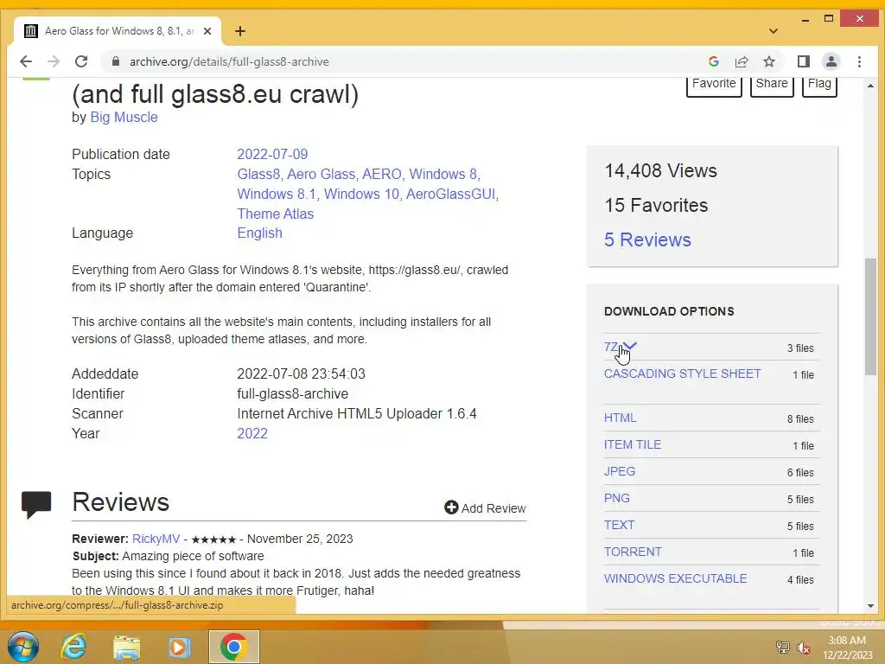Open Windows 8.1 topic link
The image size is (885, 664).
[276, 194]
